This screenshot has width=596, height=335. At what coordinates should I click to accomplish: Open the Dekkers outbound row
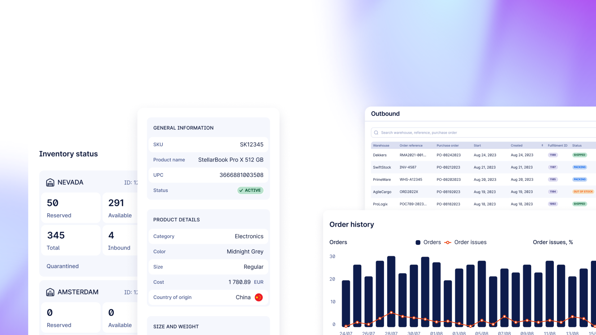(x=380, y=155)
